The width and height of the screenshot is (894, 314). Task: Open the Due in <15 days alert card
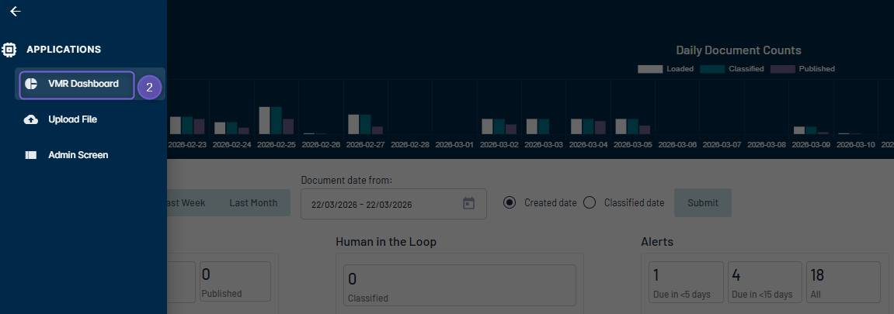tap(764, 281)
